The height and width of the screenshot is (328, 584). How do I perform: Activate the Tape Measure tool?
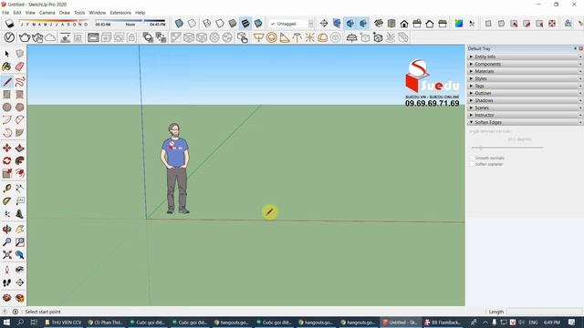pos(6,189)
